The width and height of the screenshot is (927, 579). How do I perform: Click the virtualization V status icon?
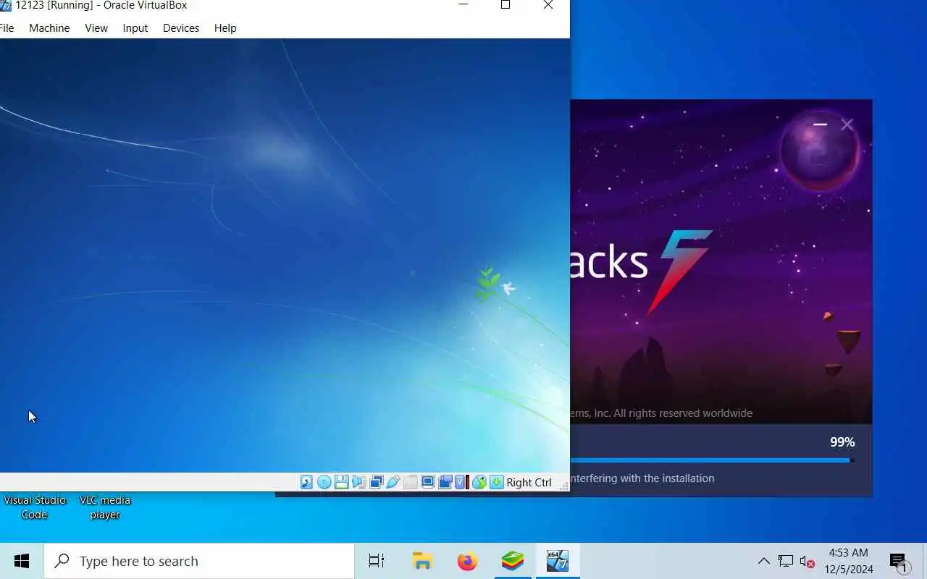461,482
